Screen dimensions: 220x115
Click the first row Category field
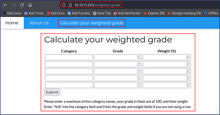[x=69, y=57]
